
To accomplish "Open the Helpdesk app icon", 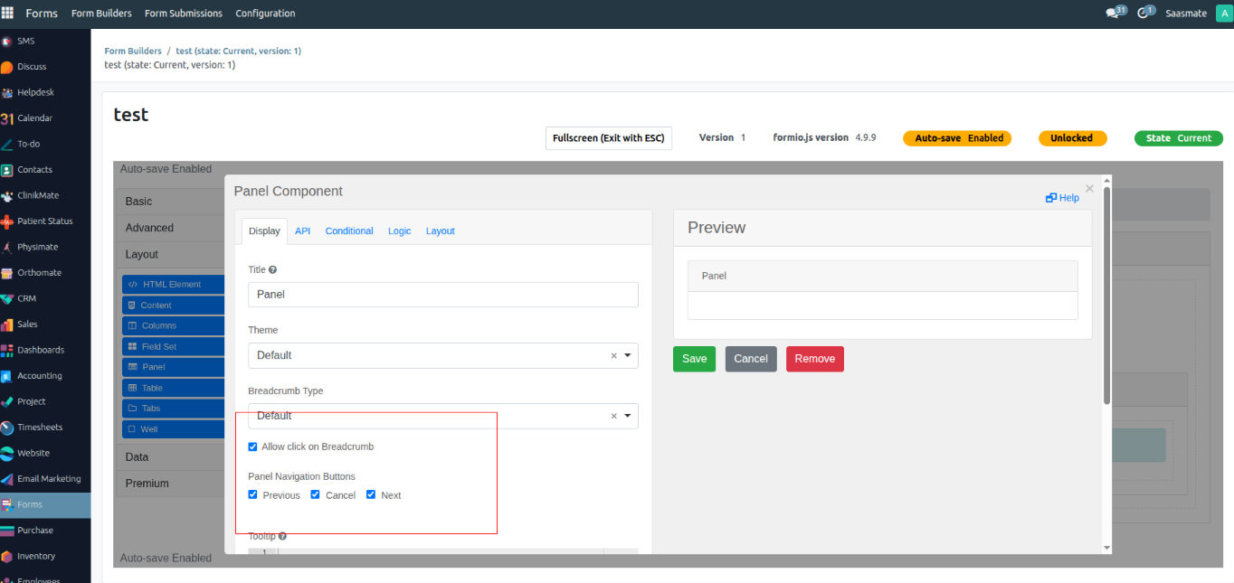I will click(7, 92).
